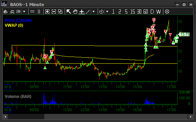Switch to 1 minute timeframe
The image size is (196, 122).
click(113, 12)
